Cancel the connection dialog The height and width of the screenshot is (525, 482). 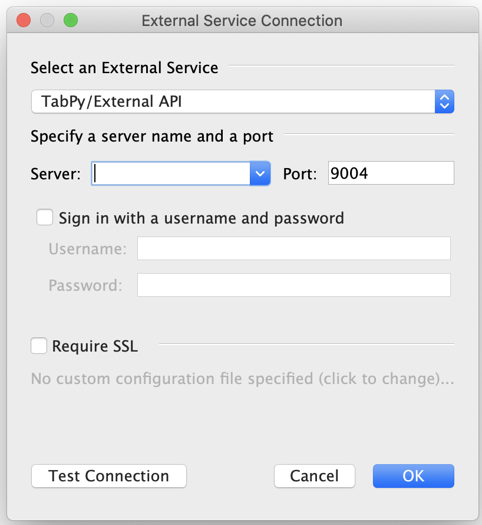[315, 476]
